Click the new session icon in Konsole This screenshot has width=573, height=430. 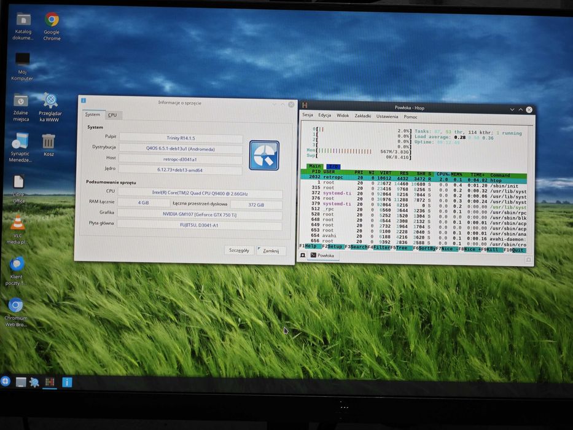[x=303, y=255]
